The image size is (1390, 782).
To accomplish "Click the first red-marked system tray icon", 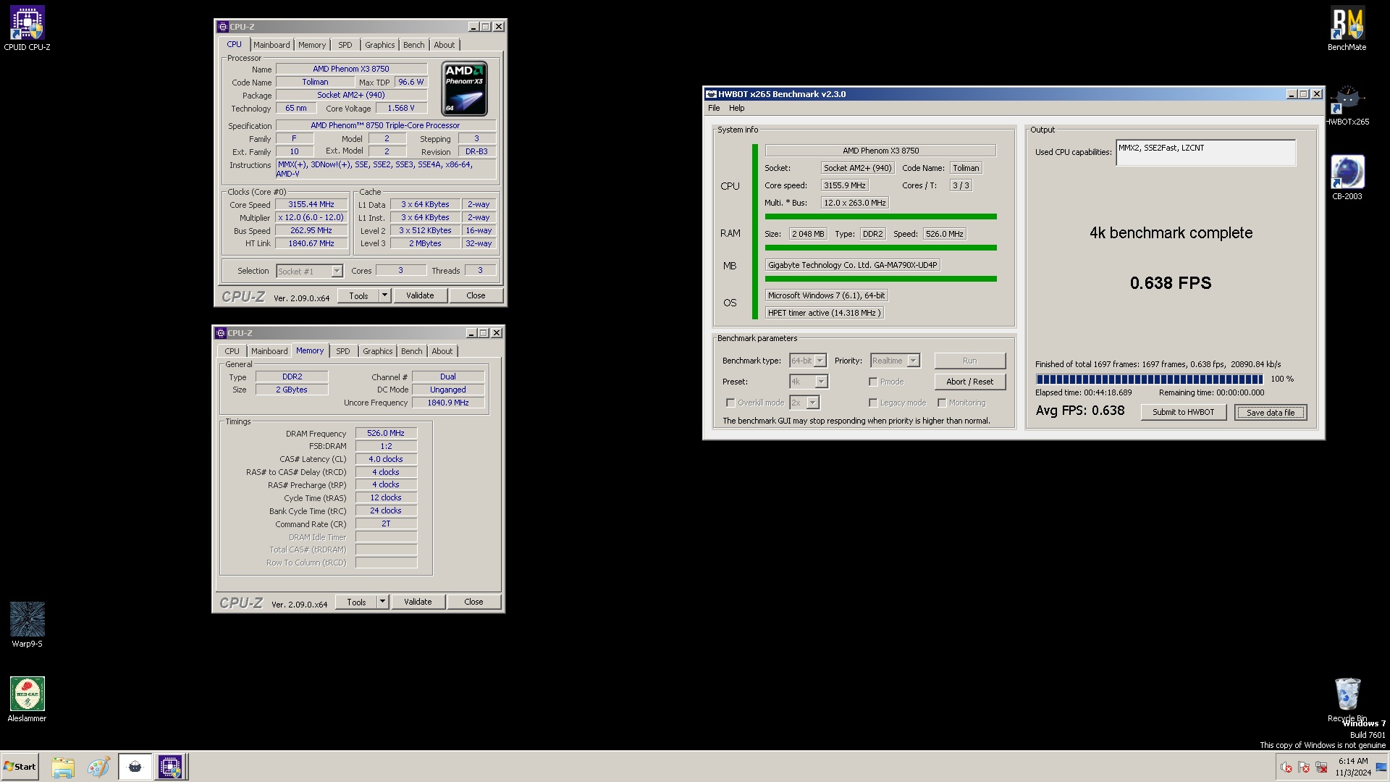I will [x=1286, y=768].
